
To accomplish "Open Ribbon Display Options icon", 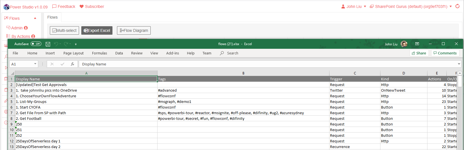I will (417, 44).
